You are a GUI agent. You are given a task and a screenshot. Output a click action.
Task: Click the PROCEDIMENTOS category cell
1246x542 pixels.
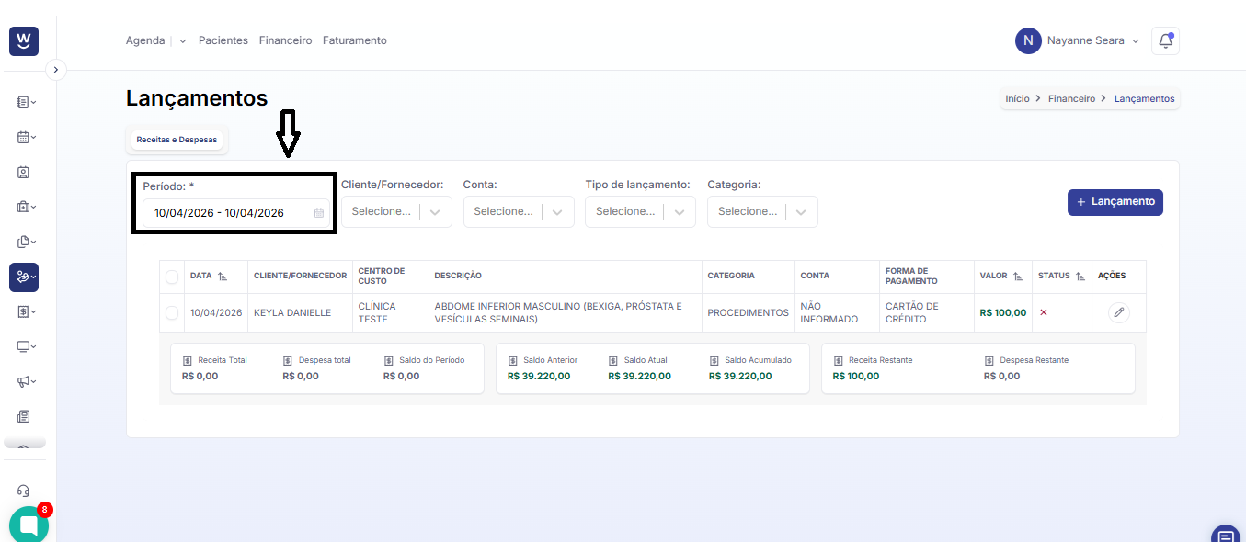pyautogui.click(x=748, y=312)
